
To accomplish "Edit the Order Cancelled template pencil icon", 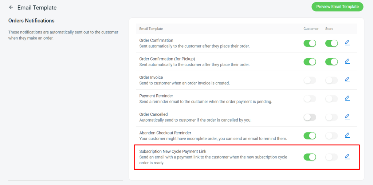I will point(347,117).
